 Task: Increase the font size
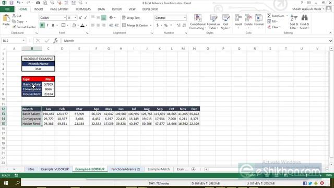pyautogui.click(x=80, y=18)
